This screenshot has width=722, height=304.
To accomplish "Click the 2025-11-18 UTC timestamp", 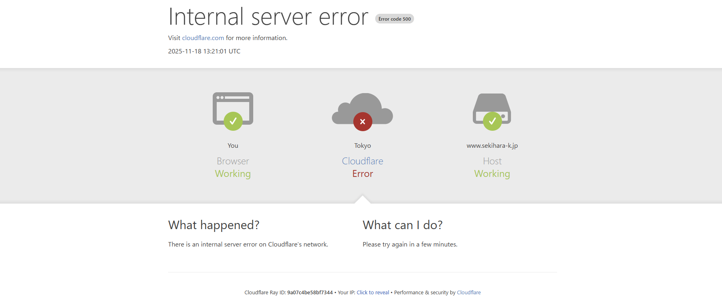I will pyautogui.click(x=204, y=51).
